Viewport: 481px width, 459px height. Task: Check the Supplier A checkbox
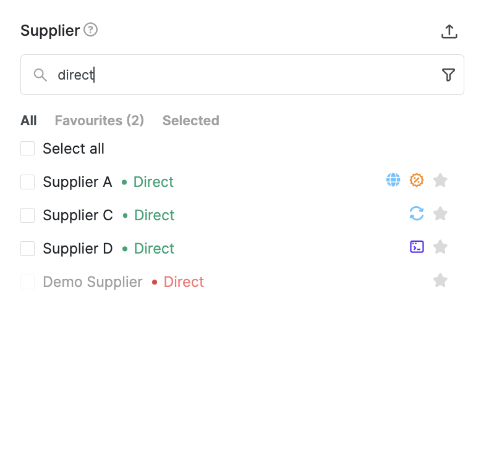pyautogui.click(x=27, y=182)
